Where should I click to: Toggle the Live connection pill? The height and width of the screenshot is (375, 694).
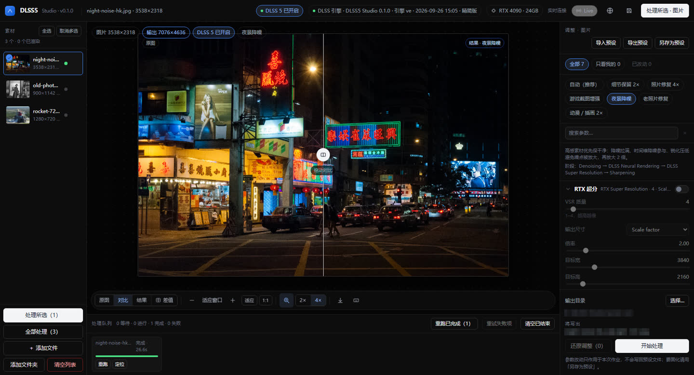[x=584, y=11]
